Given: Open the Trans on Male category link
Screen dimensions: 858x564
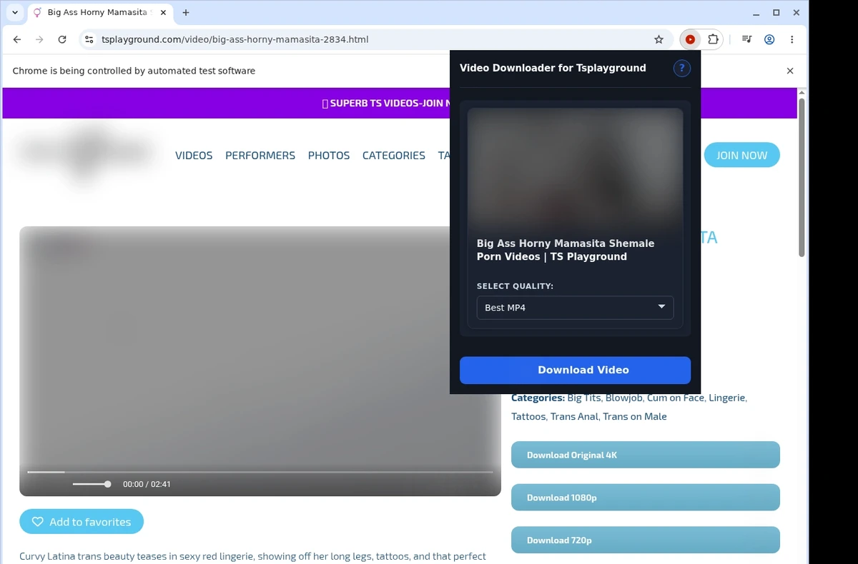Looking at the screenshot, I should 635,416.
